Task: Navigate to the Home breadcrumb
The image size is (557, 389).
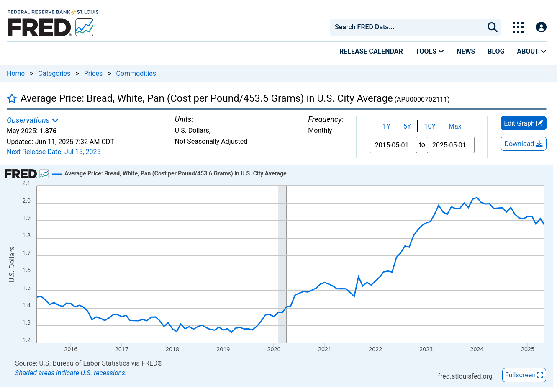Action: click(x=15, y=73)
